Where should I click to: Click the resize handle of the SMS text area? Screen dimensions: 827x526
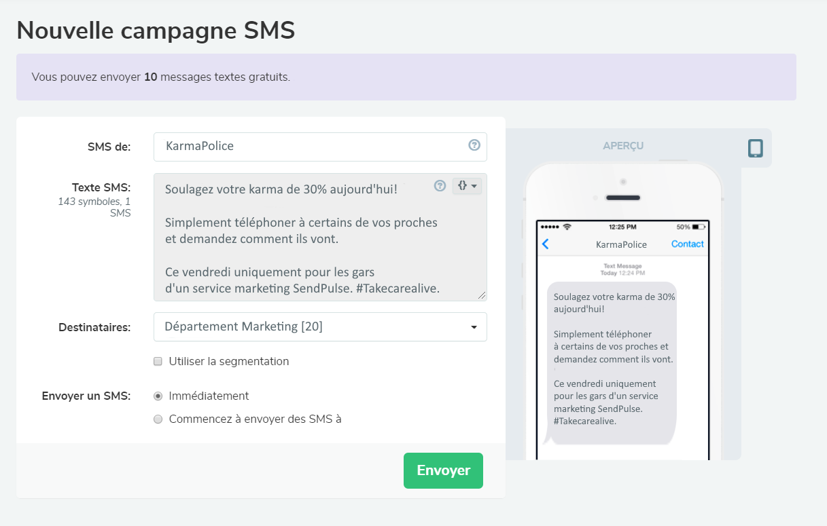(x=482, y=295)
